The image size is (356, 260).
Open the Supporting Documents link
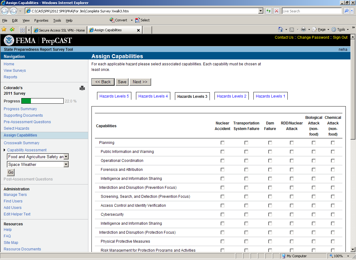tap(23, 115)
